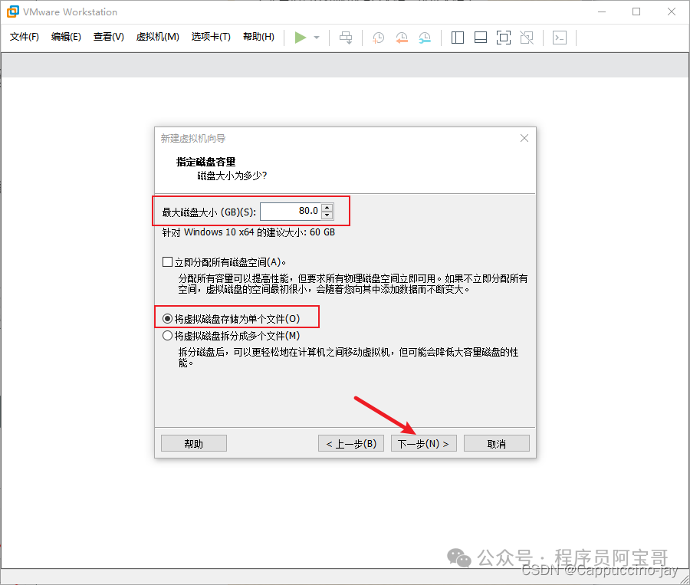Viewport: 690px width, 585px height.
Task: Click the Unity mode toolbar icon
Action: [x=527, y=38]
